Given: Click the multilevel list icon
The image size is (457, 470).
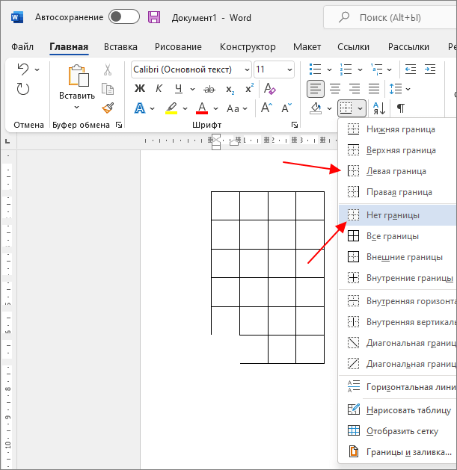Looking at the screenshot, I should (x=376, y=69).
